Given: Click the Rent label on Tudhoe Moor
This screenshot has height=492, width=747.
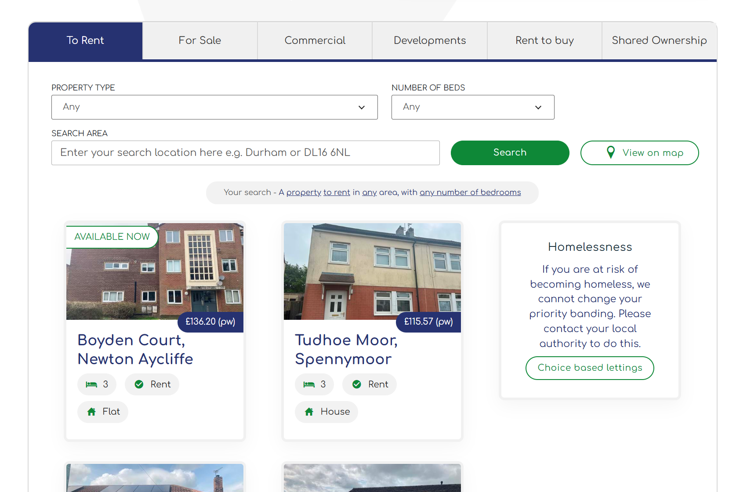Looking at the screenshot, I should pos(378,384).
